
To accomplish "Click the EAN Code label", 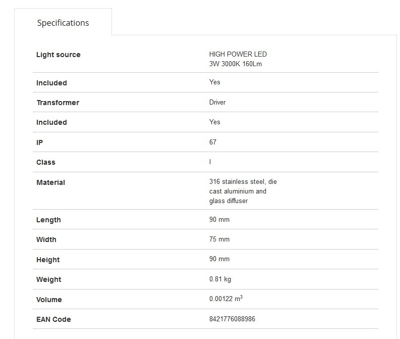I will tap(53, 319).
